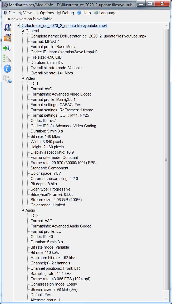Select 'Format: AVC' row
This screenshot has width=172, height=304.
(x=41, y=89)
